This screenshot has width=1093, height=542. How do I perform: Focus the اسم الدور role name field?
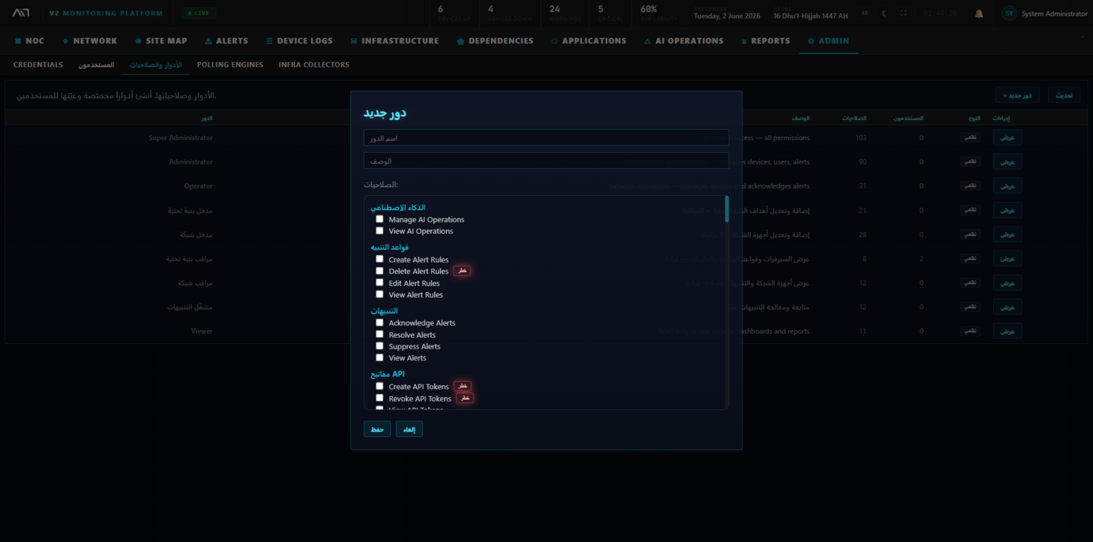coord(546,138)
